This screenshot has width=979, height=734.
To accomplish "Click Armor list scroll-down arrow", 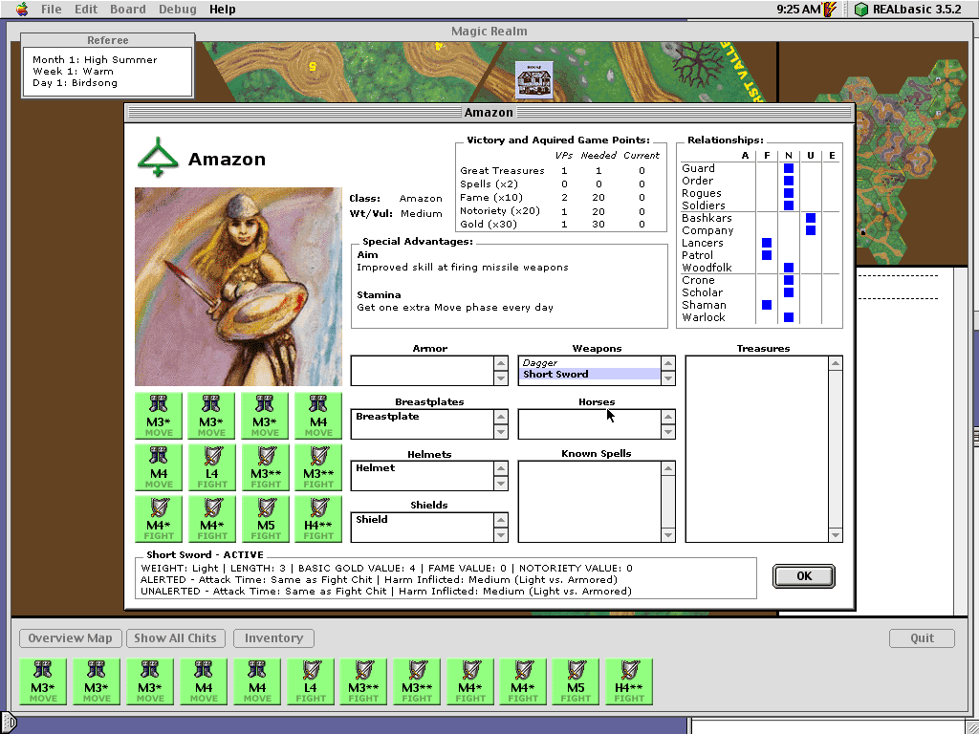I will (x=501, y=378).
